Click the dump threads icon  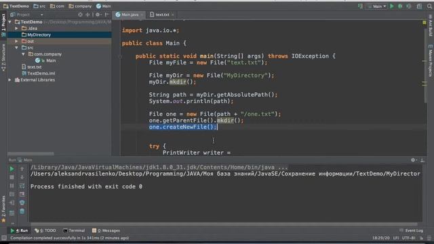pyautogui.click(x=12, y=195)
